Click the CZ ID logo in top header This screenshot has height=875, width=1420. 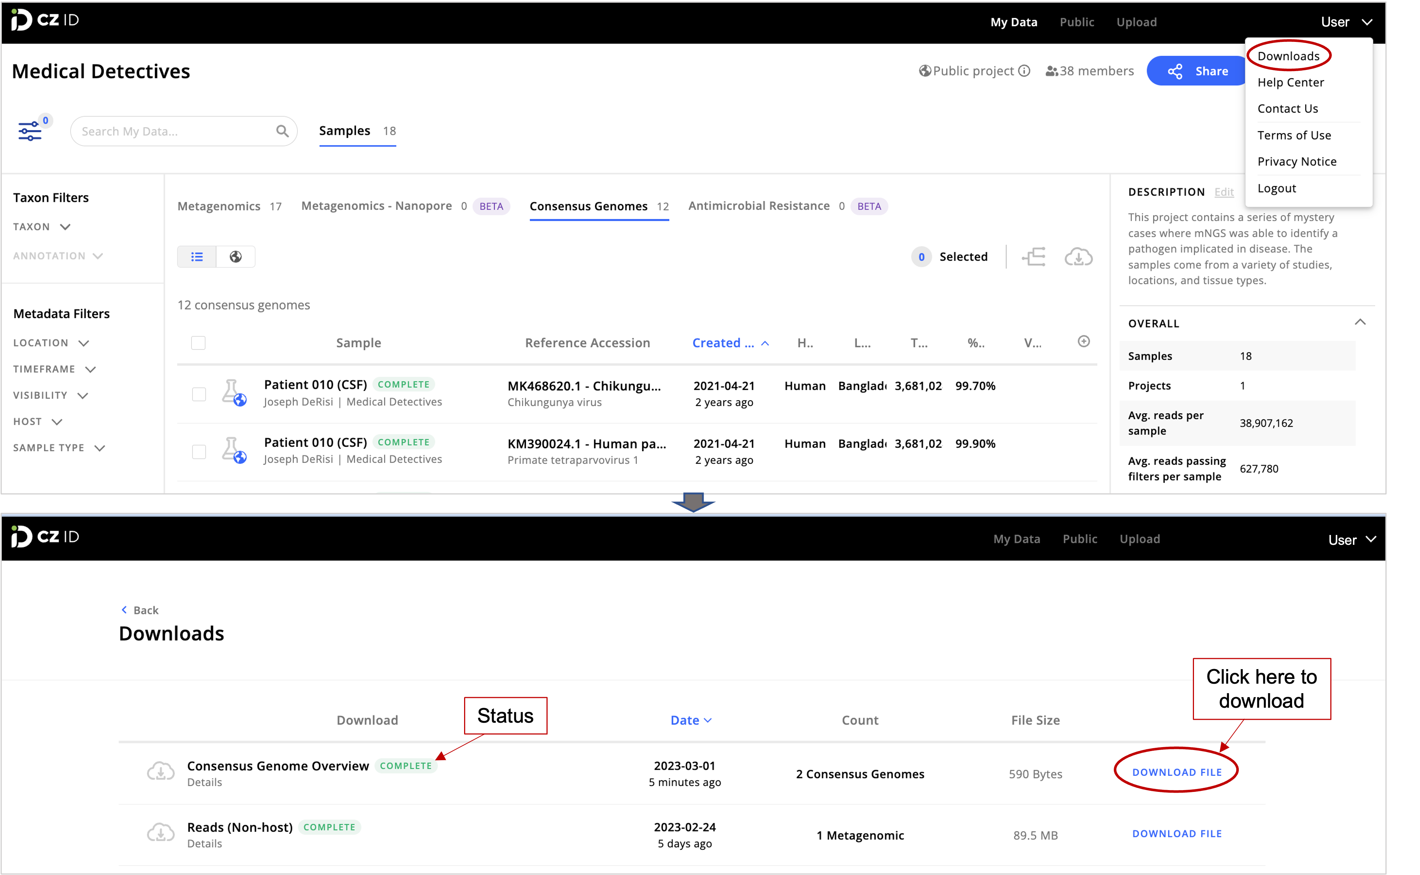pos(45,20)
